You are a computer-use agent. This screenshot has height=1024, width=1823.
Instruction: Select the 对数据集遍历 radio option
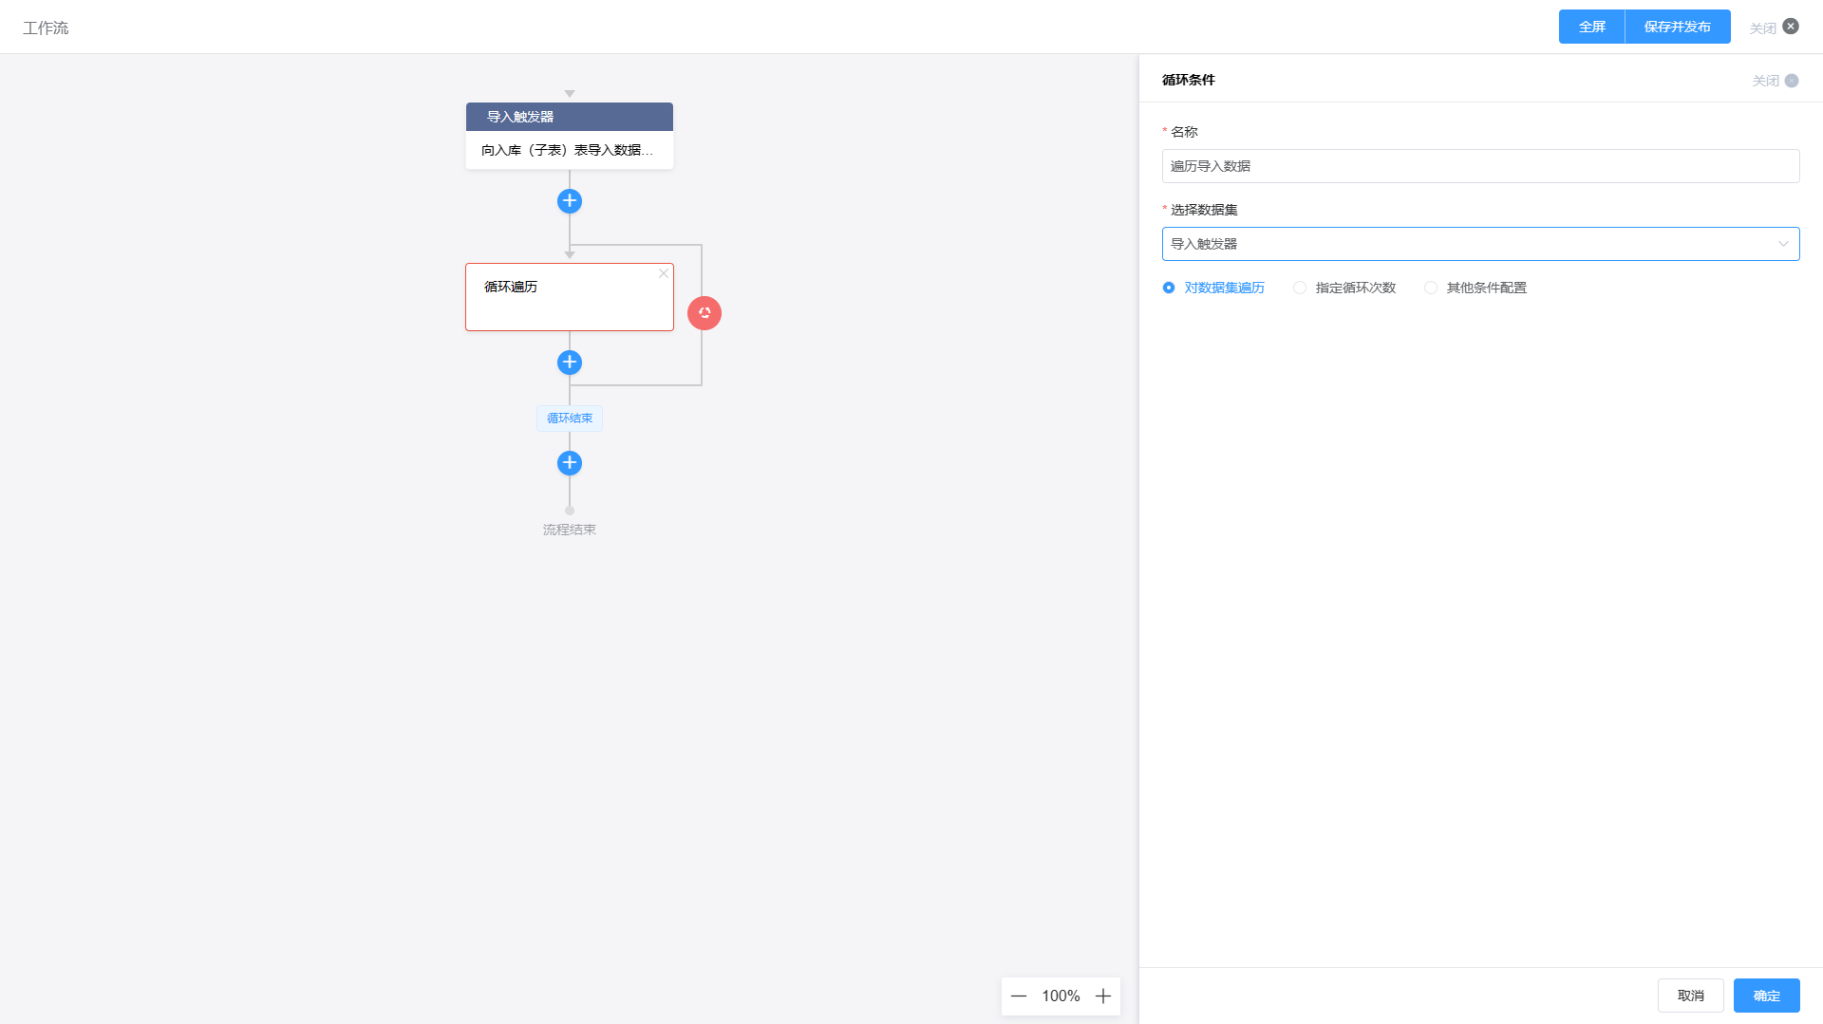(1213, 288)
